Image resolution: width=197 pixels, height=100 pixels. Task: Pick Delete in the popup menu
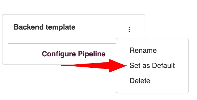pos(140,81)
